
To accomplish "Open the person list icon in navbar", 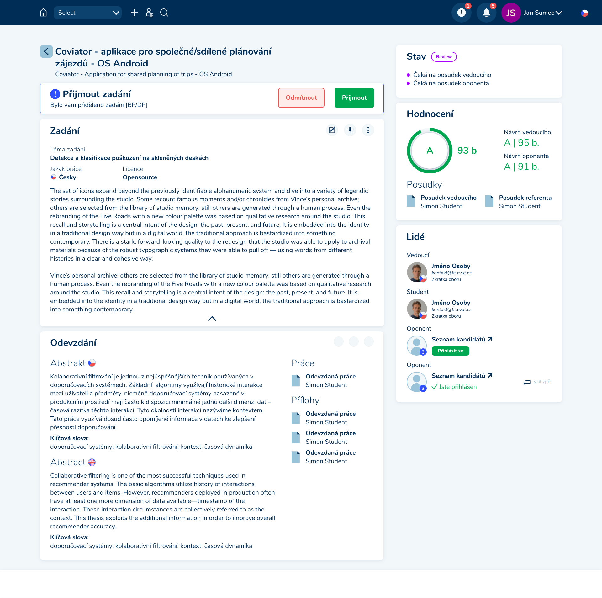I will click(149, 13).
